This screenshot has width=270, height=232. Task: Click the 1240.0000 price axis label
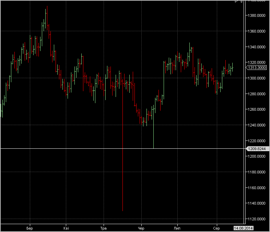pos(256,125)
